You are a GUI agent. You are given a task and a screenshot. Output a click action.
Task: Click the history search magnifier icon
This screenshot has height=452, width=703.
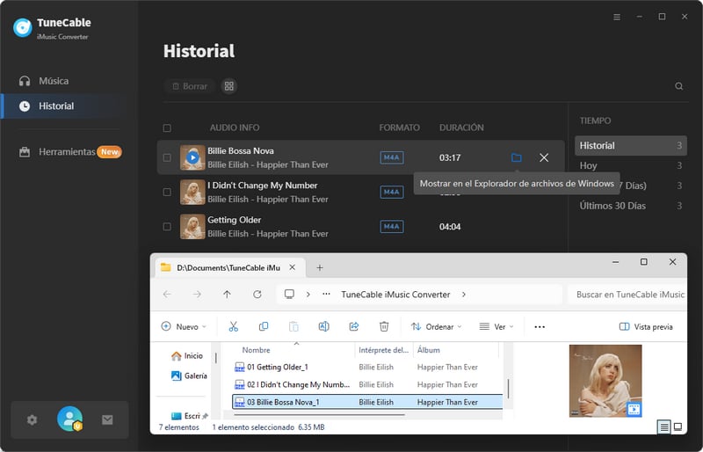tap(678, 86)
